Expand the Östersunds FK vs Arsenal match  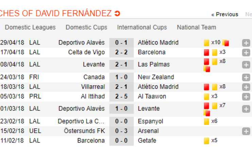click(x=246, y=131)
